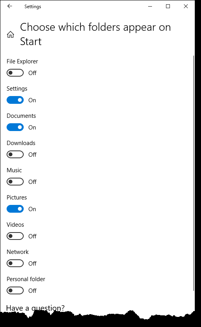201x327 pixels.
Task: Click the Personal folder label
Action: (26, 279)
